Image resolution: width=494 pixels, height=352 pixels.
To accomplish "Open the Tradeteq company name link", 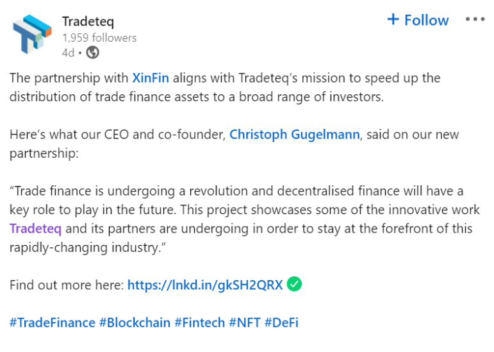I will 88,21.
